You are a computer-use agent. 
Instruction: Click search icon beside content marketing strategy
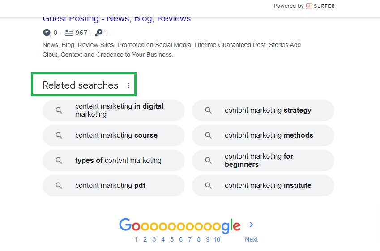coord(208,111)
